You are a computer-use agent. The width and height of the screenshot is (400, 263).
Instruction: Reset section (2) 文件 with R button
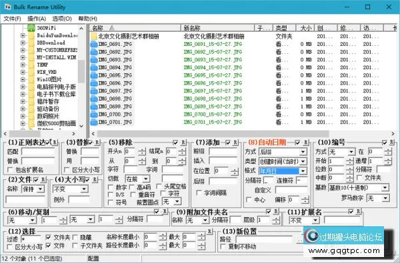43,180
